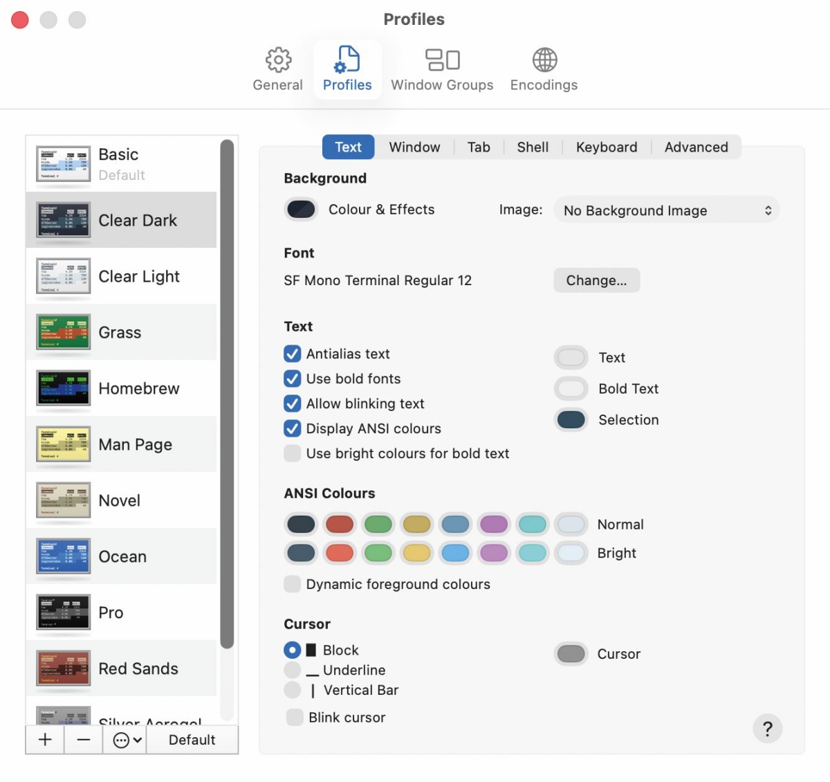The width and height of the screenshot is (830, 782).
Task: Edit the Bright white ANSI colour
Action: click(x=571, y=552)
